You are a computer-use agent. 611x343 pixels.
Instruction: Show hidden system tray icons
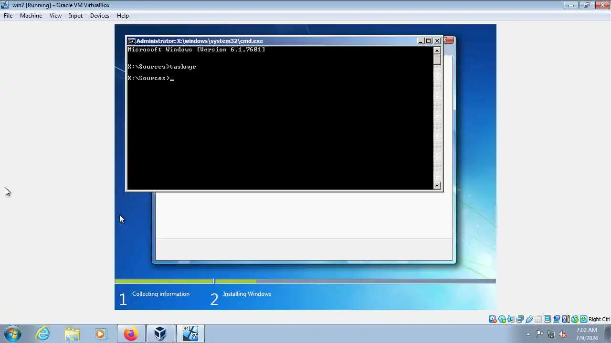(x=528, y=334)
